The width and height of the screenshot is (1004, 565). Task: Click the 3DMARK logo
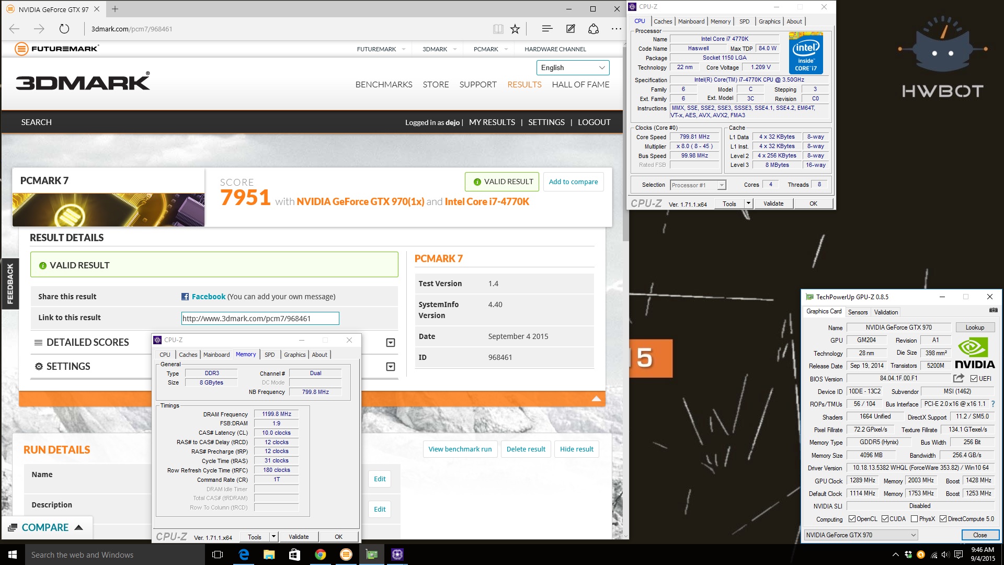coord(83,82)
